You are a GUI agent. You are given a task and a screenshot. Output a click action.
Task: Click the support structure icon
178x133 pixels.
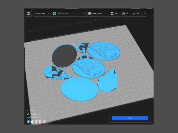123,13
